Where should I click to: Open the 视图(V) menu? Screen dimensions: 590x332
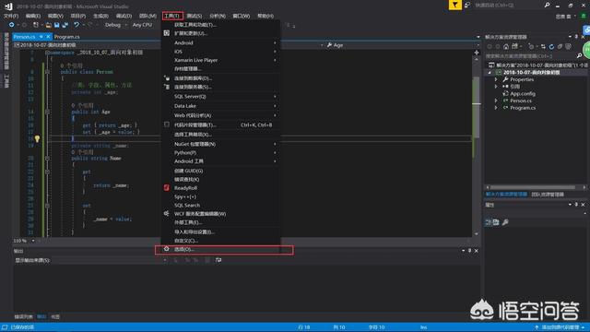point(55,16)
